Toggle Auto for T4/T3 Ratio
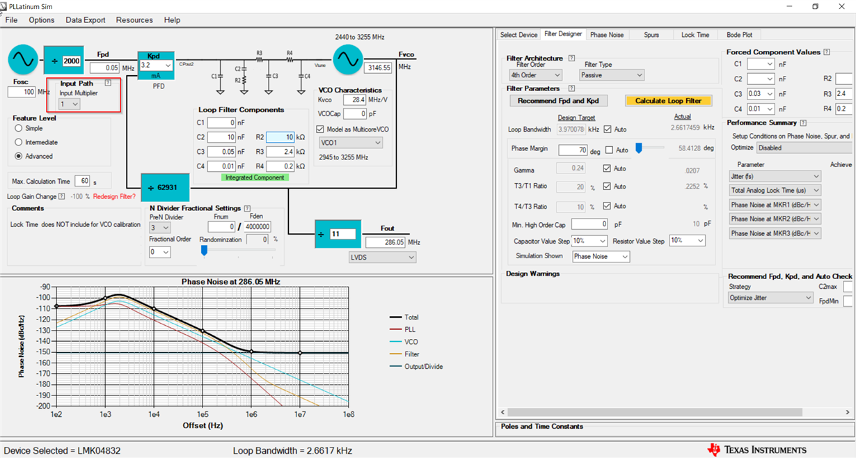The width and height of the screenshot is (856, 458). pos(608,206)
